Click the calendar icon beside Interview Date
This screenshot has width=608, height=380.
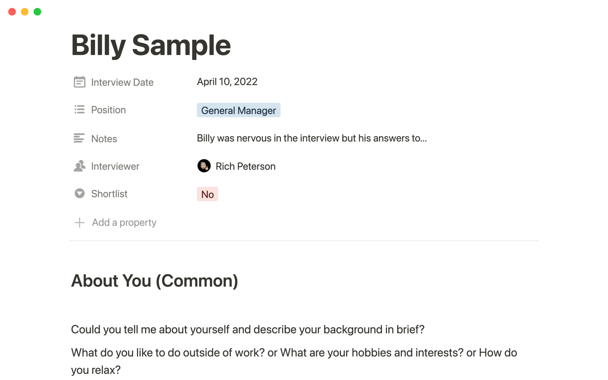point(79,82)
